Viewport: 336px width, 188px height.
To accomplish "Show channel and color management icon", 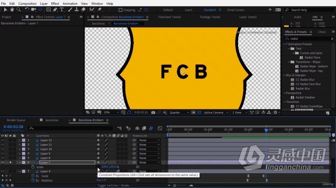I will pyautogui.click(x=165, y=112).
